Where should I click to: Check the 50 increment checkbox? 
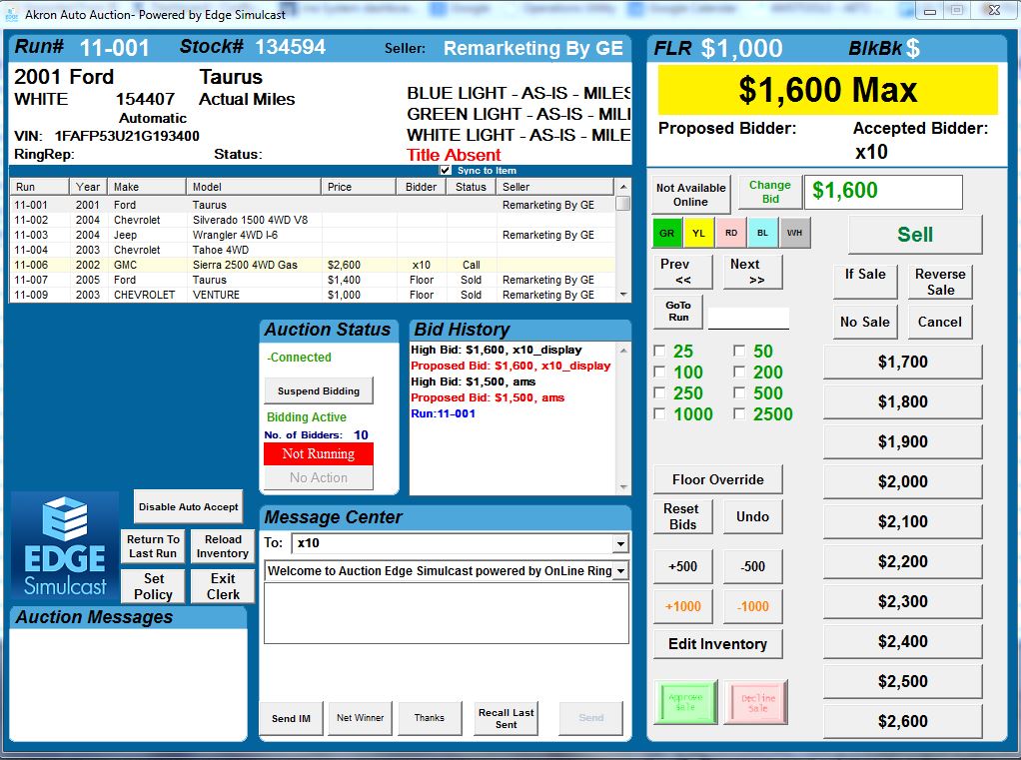click(x=739, y=351)
